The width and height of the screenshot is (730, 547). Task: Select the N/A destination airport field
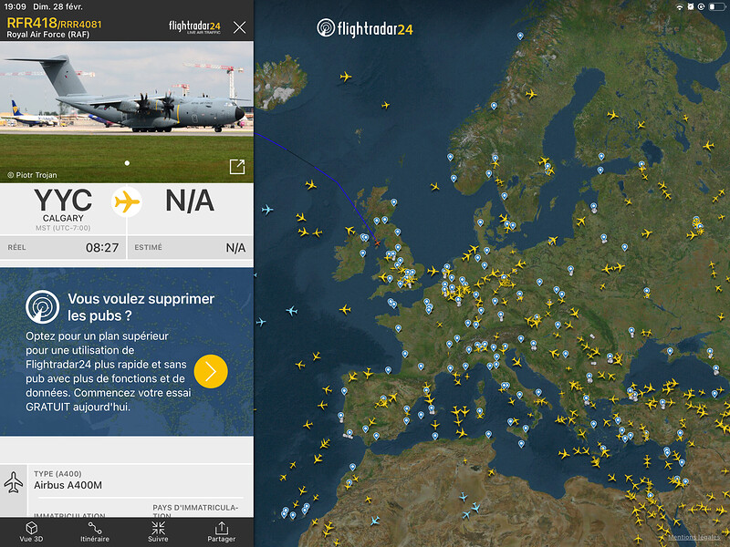tap(190, 201)
